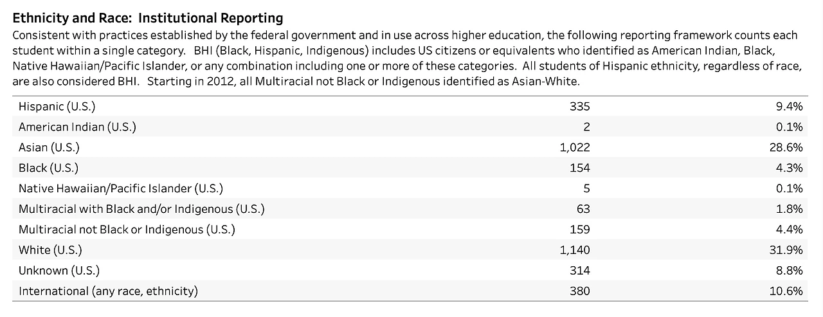Select International (any race, ethnicity) row

108,291
